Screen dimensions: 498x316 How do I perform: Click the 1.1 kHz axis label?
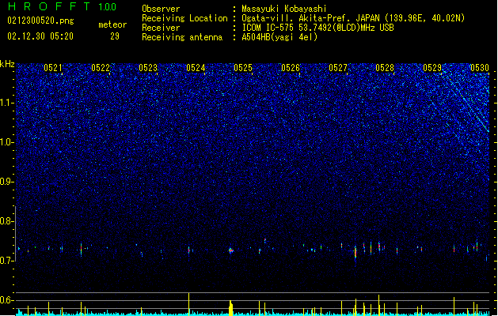(x=7, y=103)
